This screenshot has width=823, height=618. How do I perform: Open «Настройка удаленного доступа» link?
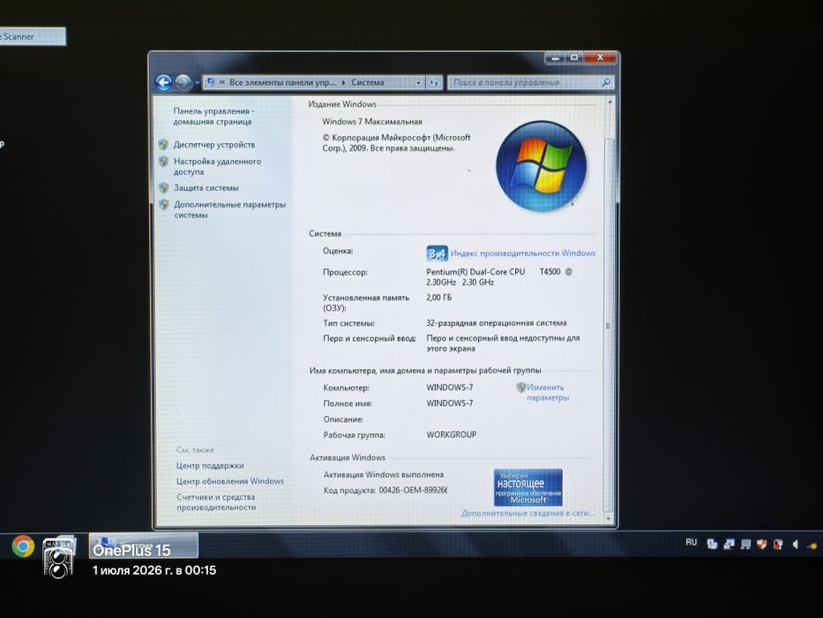[217, 167]
